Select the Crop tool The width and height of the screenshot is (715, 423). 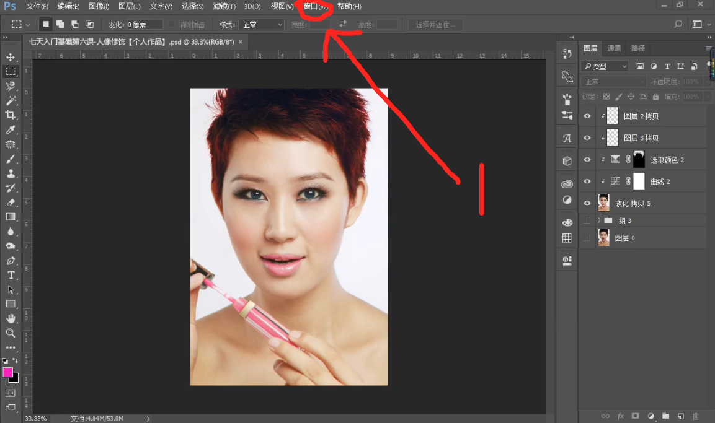(11, 115)
